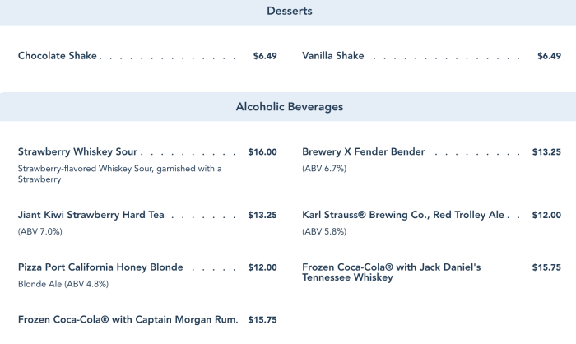Screen dimensions: 576x344
Task: Click the ABV 5.8% label
Action: 324,231
